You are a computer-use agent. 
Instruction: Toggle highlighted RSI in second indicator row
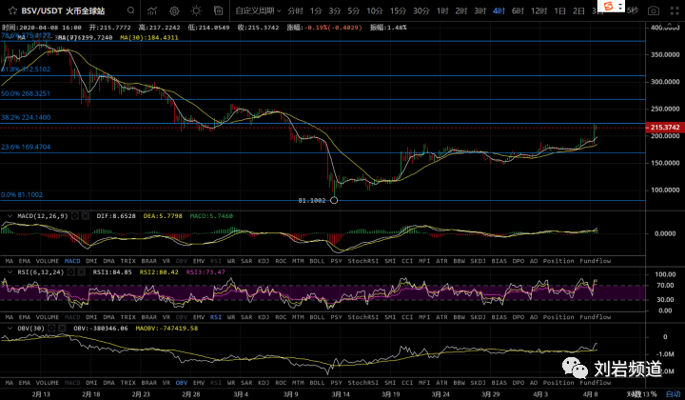click(x=216, y=317)
